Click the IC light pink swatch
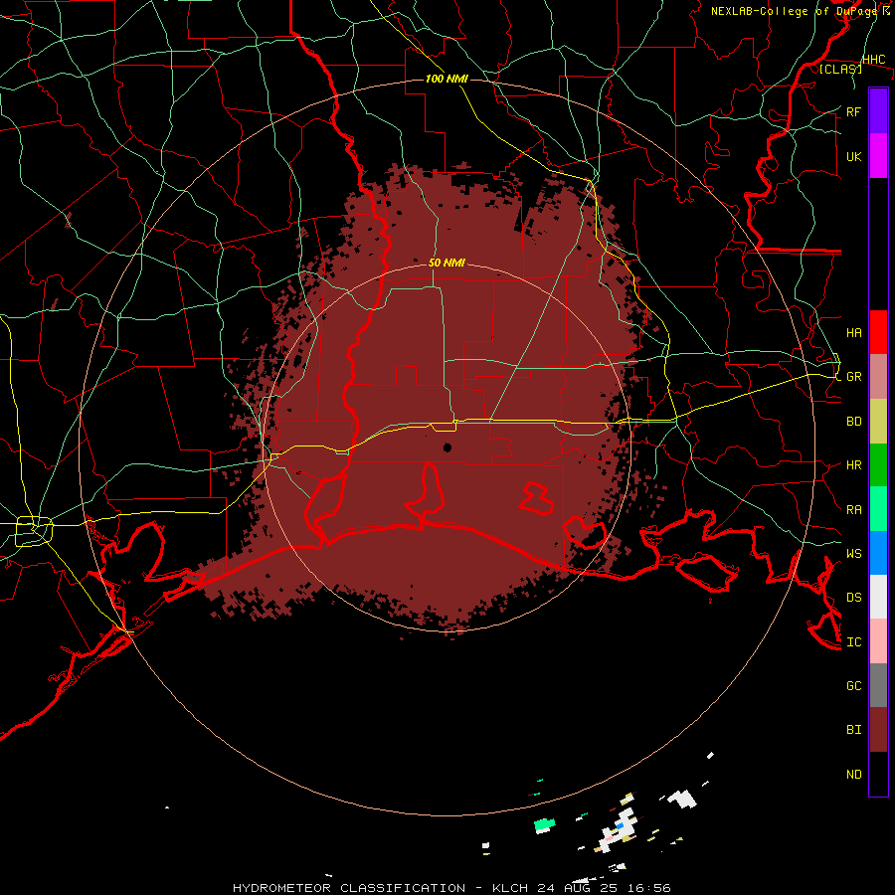The image size is (895, 895). pos(878,641)
